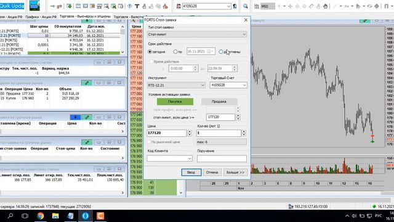
Task: Select the diamond-shaped chart tool
Action: tap(376, 6)
